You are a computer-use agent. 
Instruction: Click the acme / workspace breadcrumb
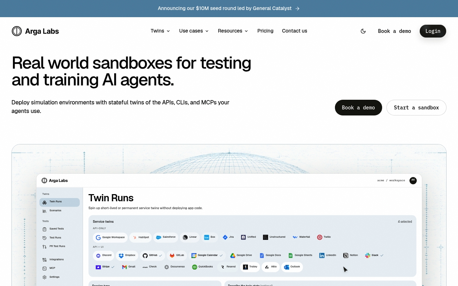(x=391, y=181)
